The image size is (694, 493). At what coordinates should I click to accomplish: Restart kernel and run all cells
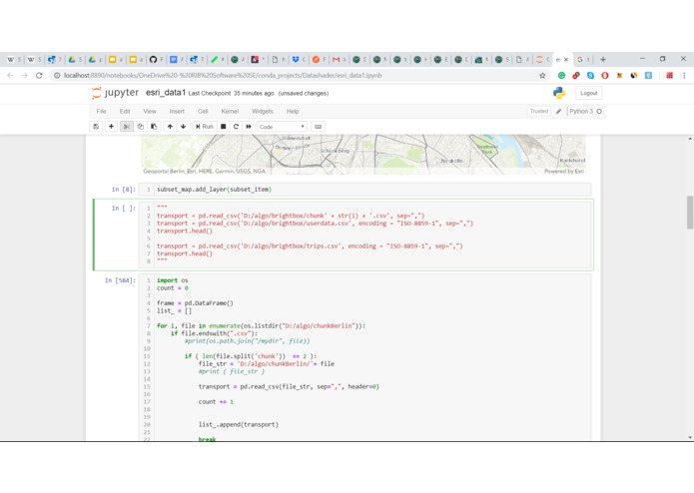point(249,127)
